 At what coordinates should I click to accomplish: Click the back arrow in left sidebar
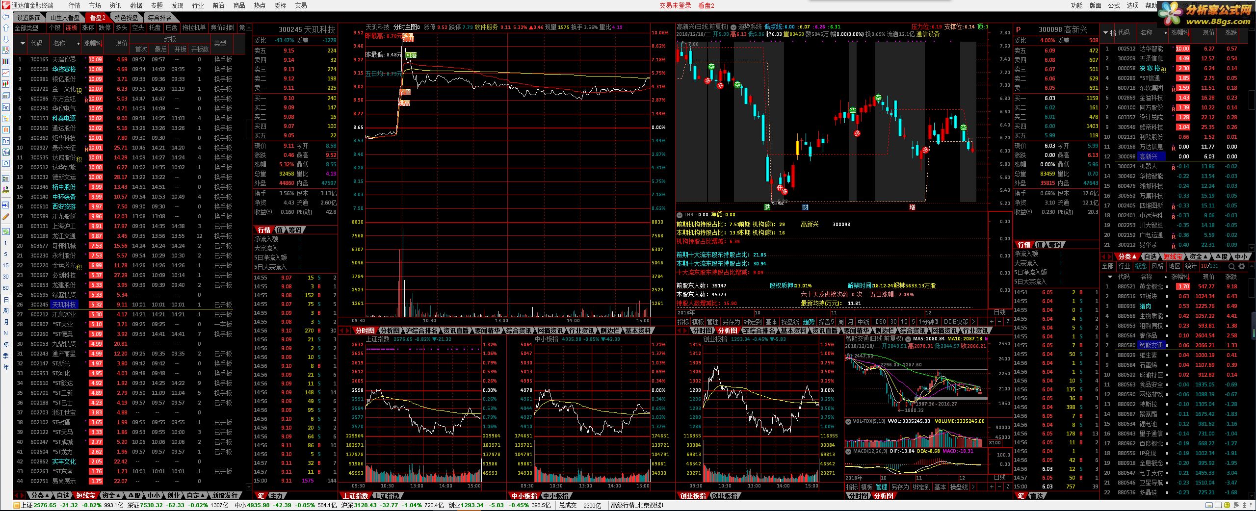click(x=6, y=17)
